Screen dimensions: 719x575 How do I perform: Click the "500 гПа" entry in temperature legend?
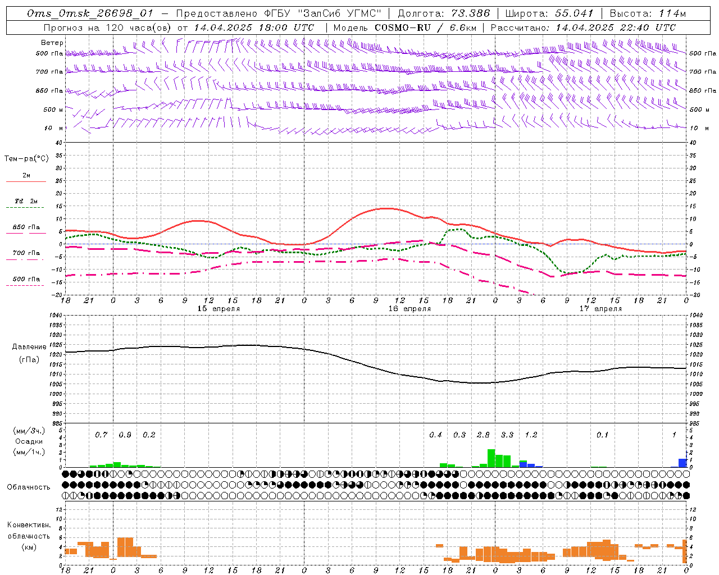26,279
